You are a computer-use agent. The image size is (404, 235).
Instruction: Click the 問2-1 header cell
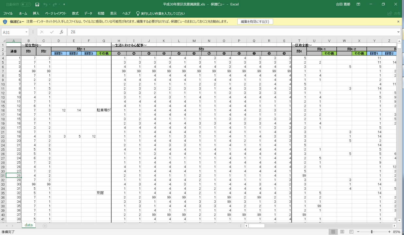pos(81,49)
